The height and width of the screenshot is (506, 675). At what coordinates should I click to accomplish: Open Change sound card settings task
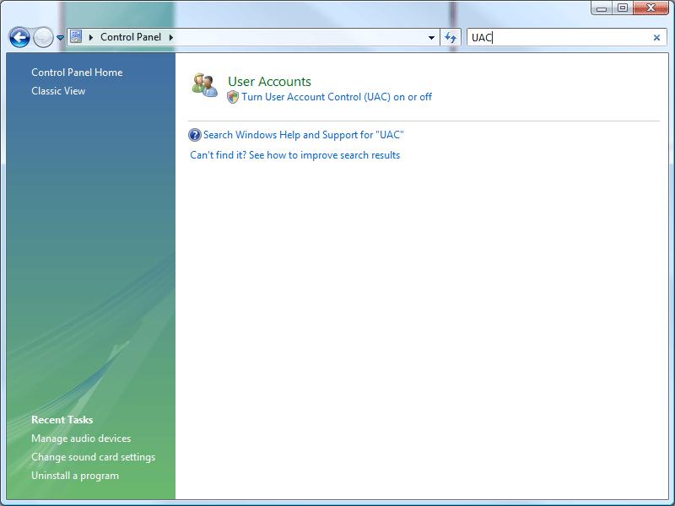click(x=94, y=457)
